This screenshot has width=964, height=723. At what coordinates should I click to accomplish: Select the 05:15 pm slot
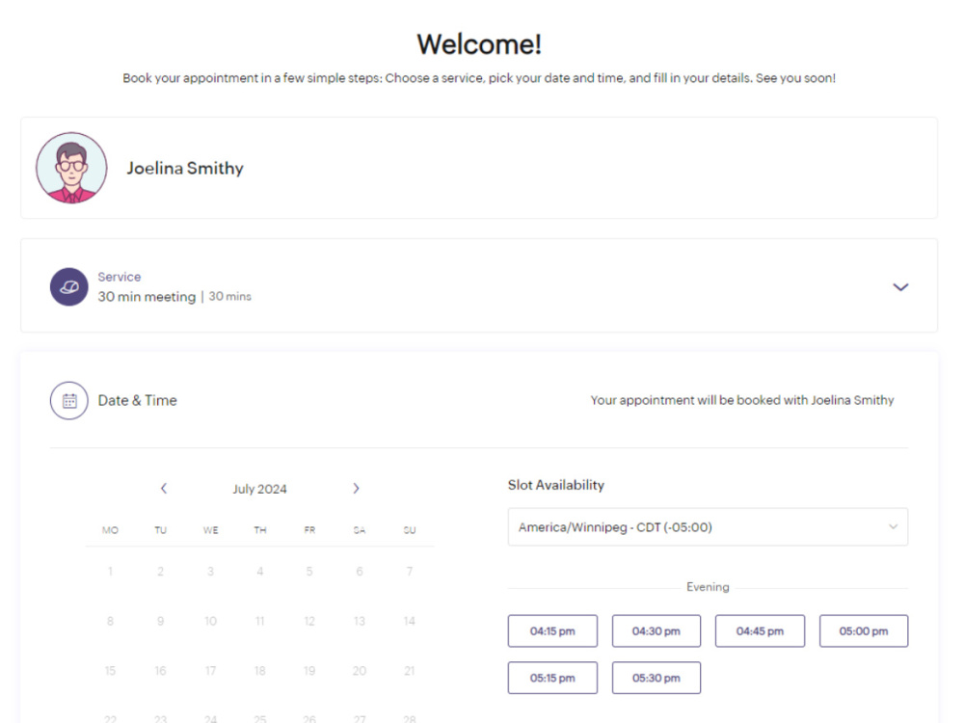click(x=552, y=678)
